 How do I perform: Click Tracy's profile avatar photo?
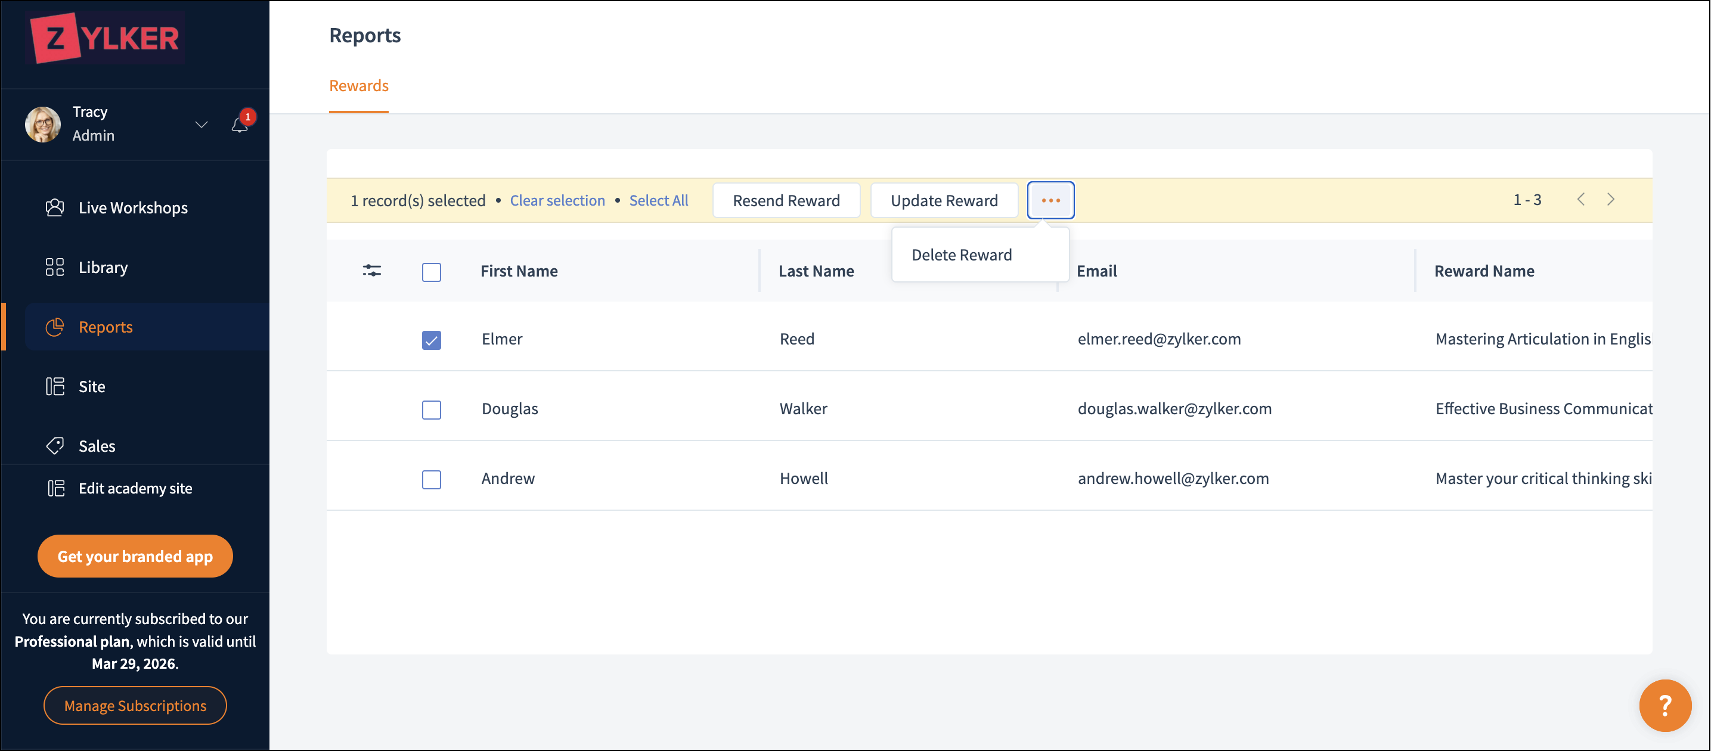43,124
